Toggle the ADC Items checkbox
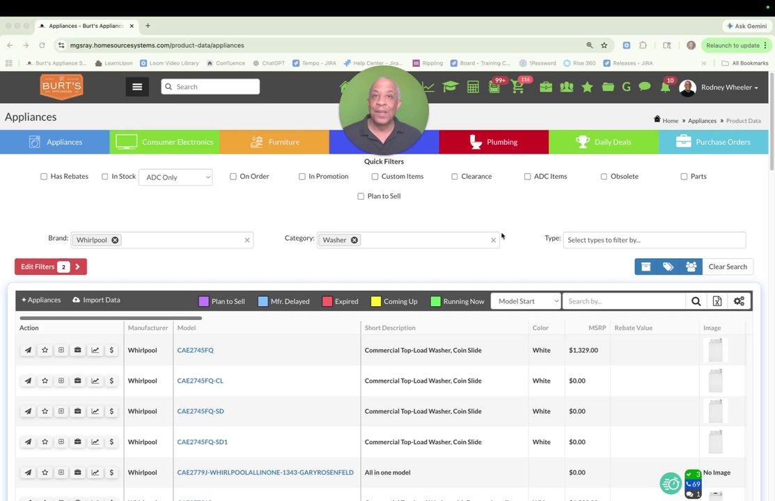Screen dimensions: 775x501 coord(527,176)
